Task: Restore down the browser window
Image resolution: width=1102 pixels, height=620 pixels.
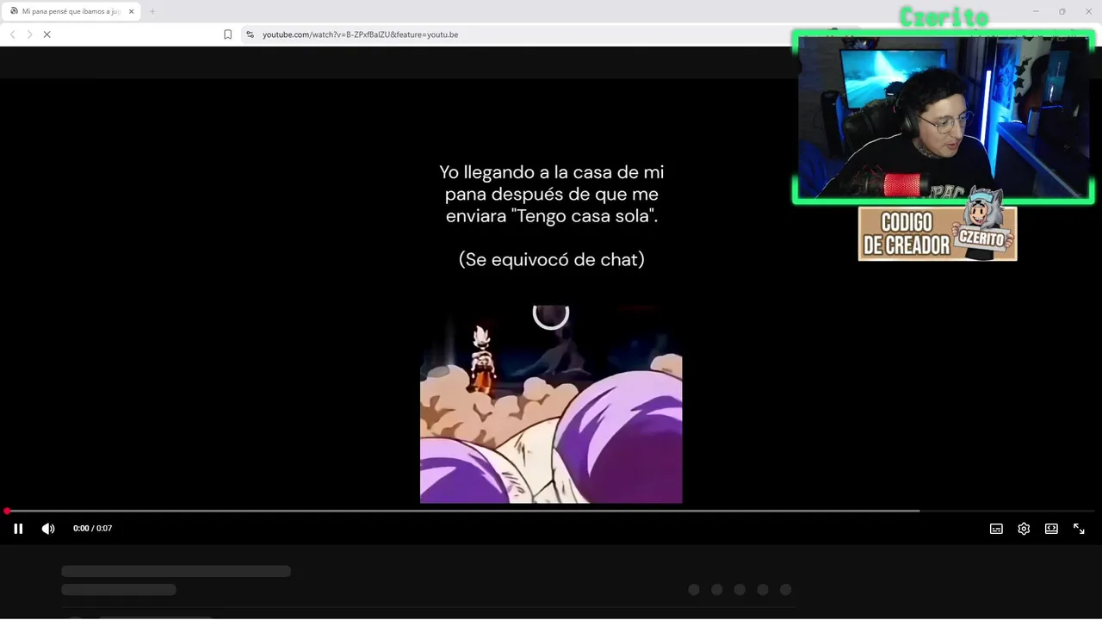Action: pos(1062,11)
